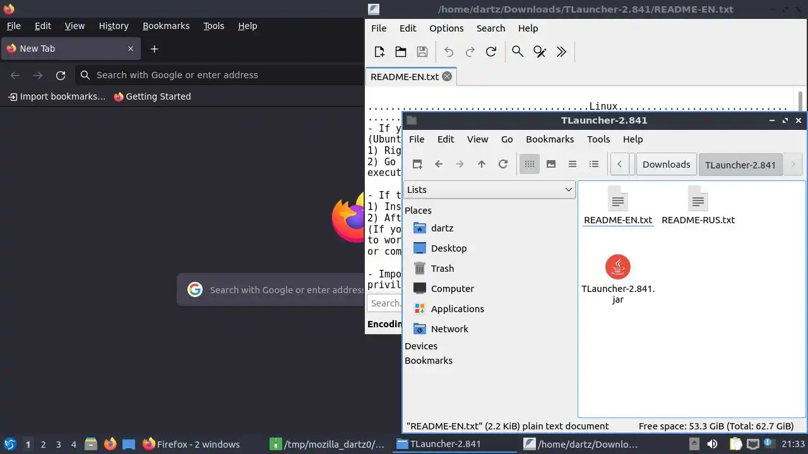Viewport: 808px width, 454px height.
Task: Click path bar scroll-right arrow
Action: (793, 165)
